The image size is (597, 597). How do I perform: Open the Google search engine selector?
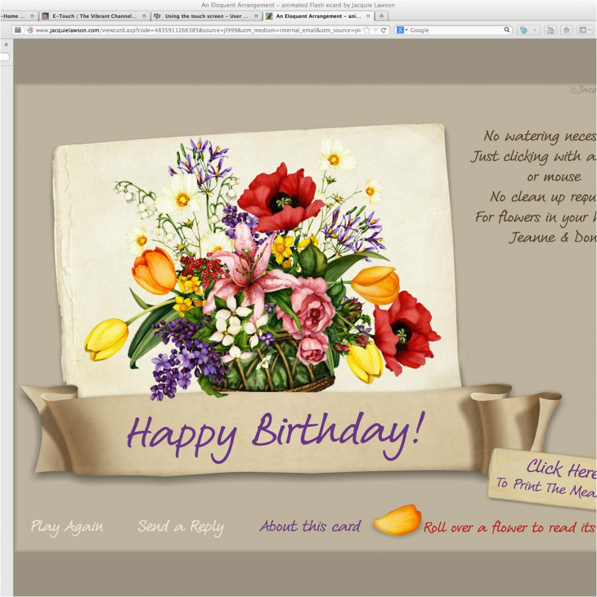(402, 30)
